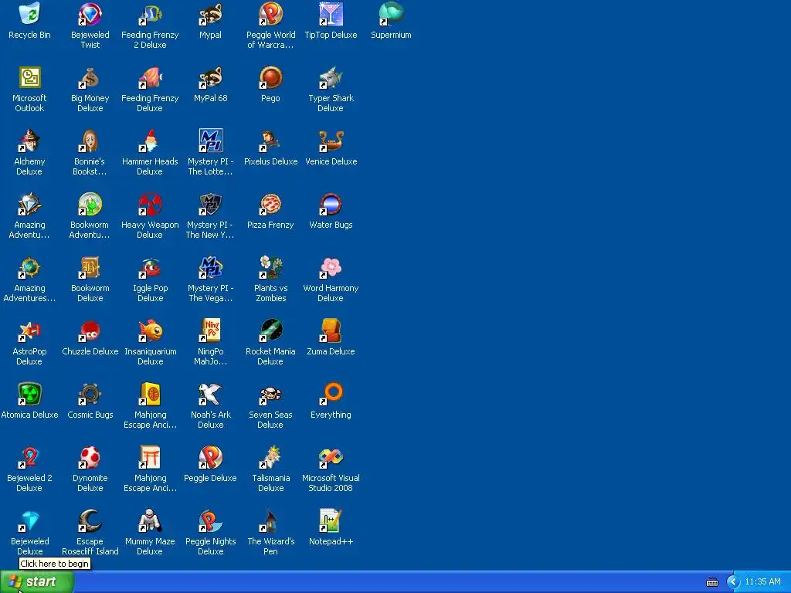Select the Hammer Heads Deluxe gnome icon

(x=150, y=141)
